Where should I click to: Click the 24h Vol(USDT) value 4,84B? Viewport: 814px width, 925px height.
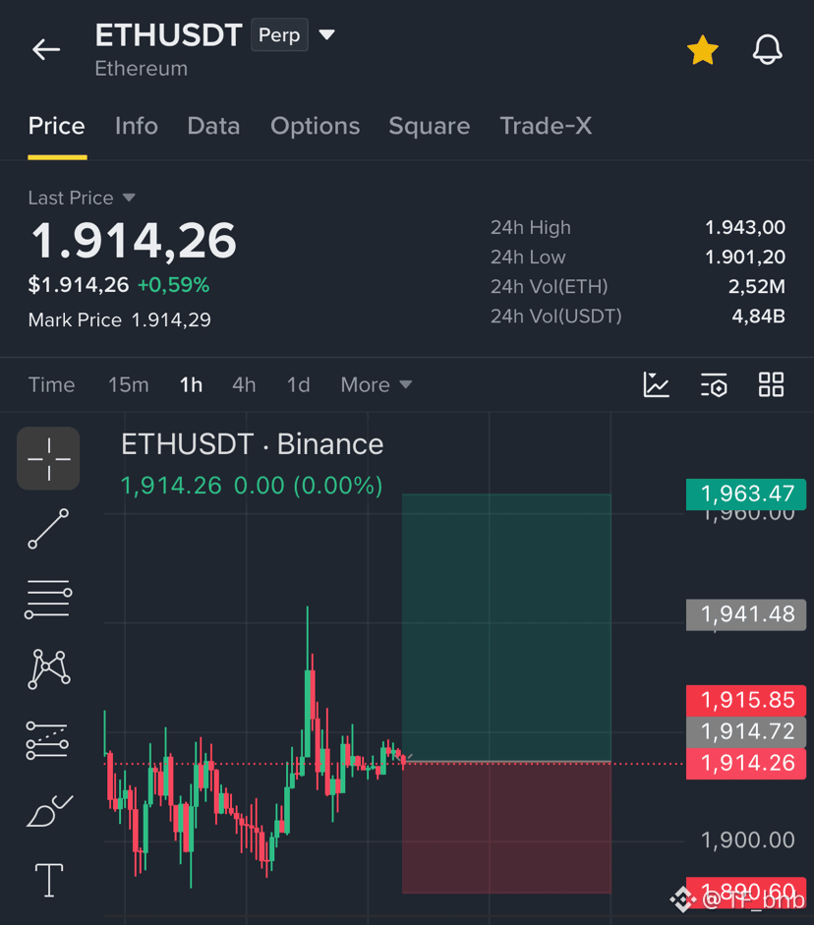(759, 317)
